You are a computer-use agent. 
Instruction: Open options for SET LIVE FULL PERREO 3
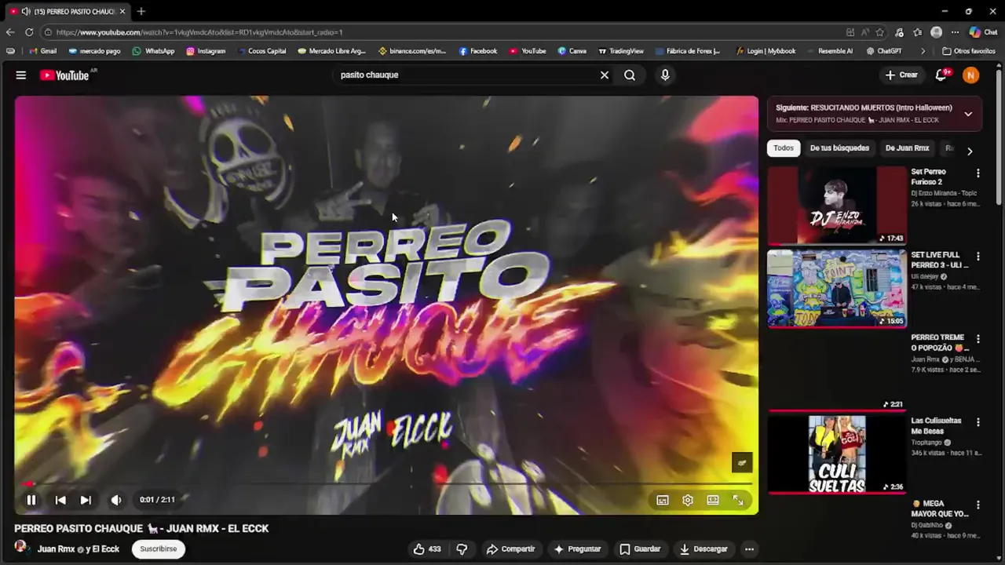coord(978,257)
